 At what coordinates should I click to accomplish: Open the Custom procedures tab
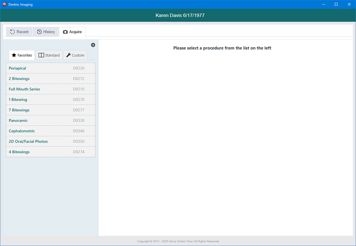pos(75,55)
